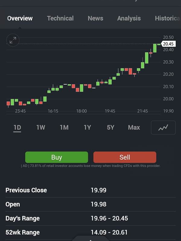Show Max time range
This screenshot has width=181, height=241.
pos(134,127)
